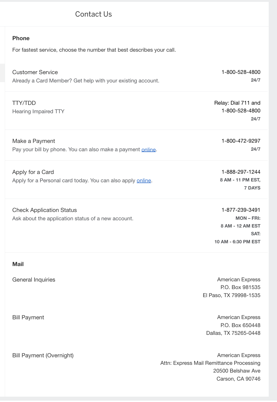Viewport: 277px width, 402px height.
Task: Click the Make a Payment phone number 1-800-472-9297
Action: (241, 141)
